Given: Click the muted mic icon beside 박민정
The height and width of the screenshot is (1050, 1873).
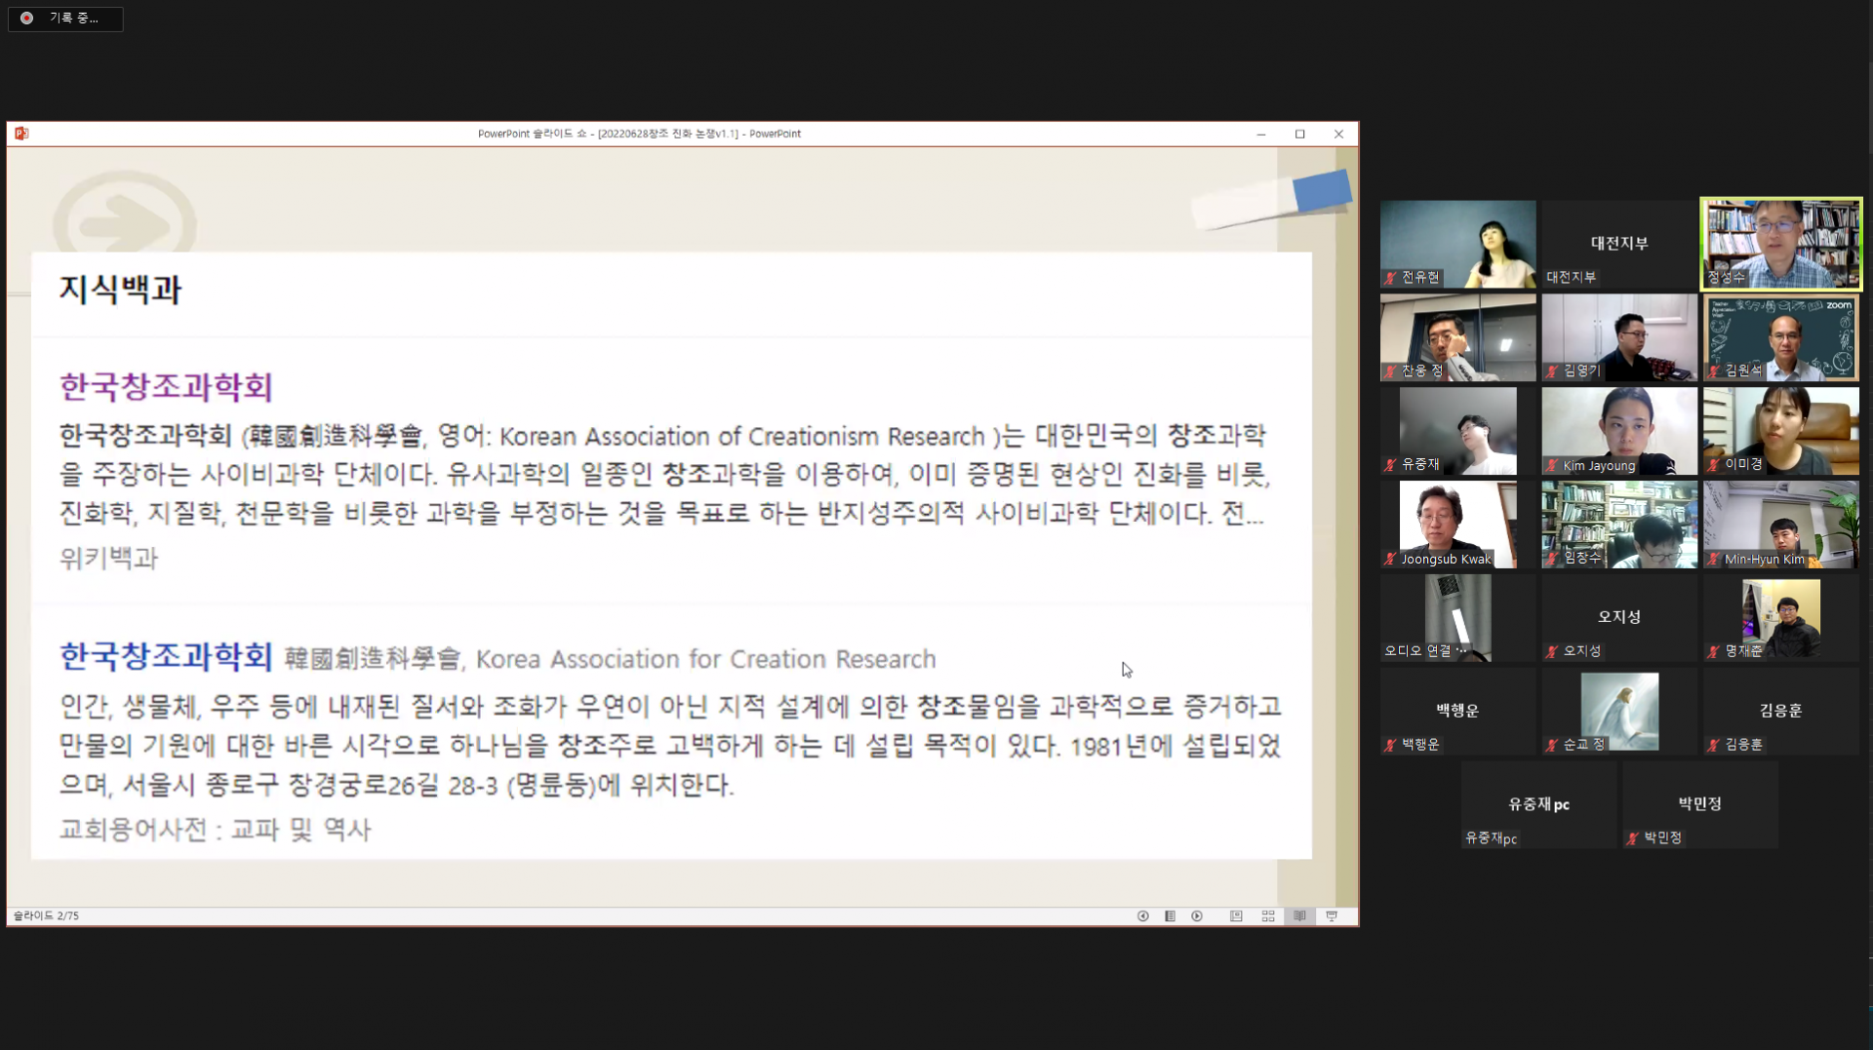Looking at the screenshot, I should click(1633, 838).
